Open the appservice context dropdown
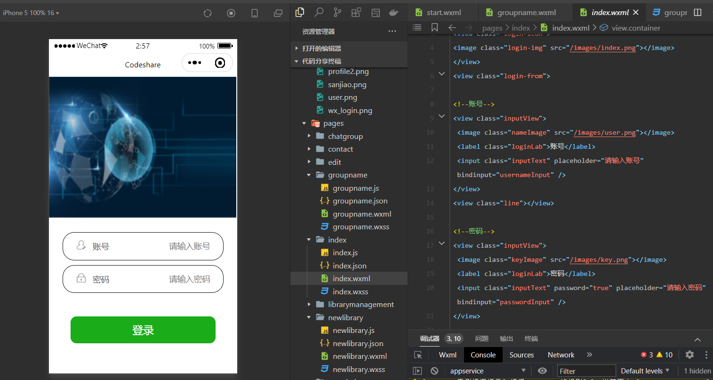Viewport: 713px width, 380px height. (488, 371)
